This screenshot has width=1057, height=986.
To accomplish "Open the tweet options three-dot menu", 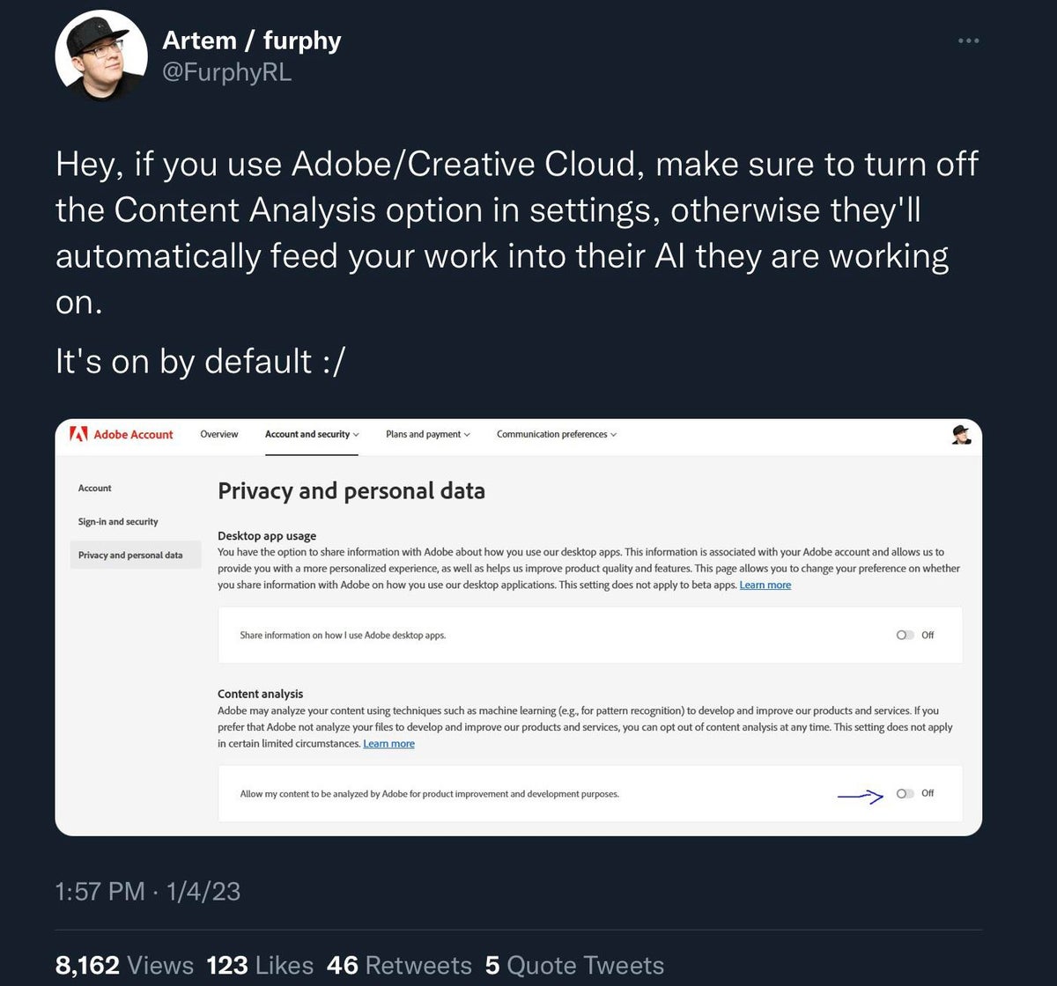I will pyautogui.click(x=967, y=40).
